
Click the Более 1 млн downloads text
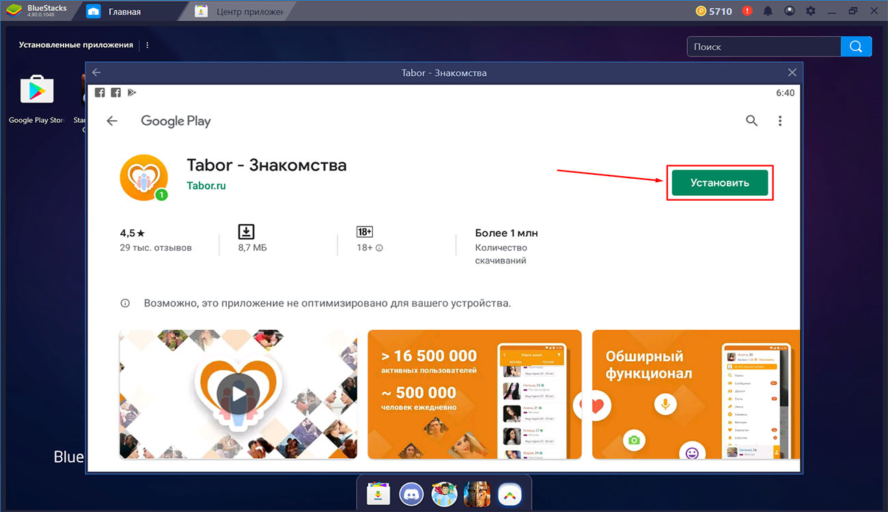pos(506,233)
